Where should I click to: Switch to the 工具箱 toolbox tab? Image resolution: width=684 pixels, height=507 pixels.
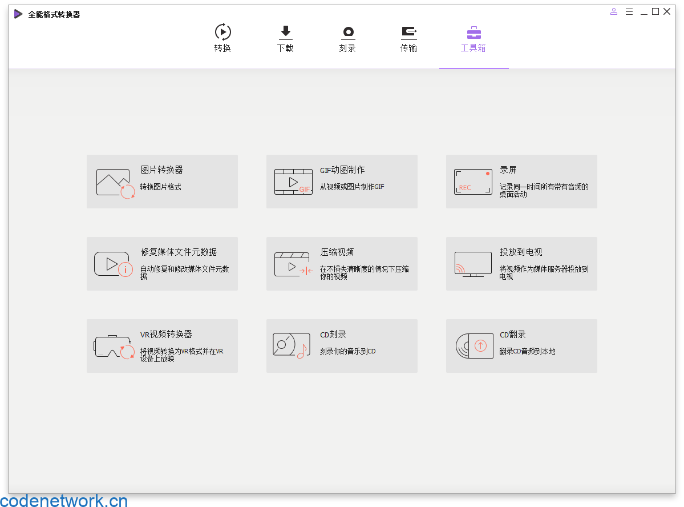pos(473,40)
